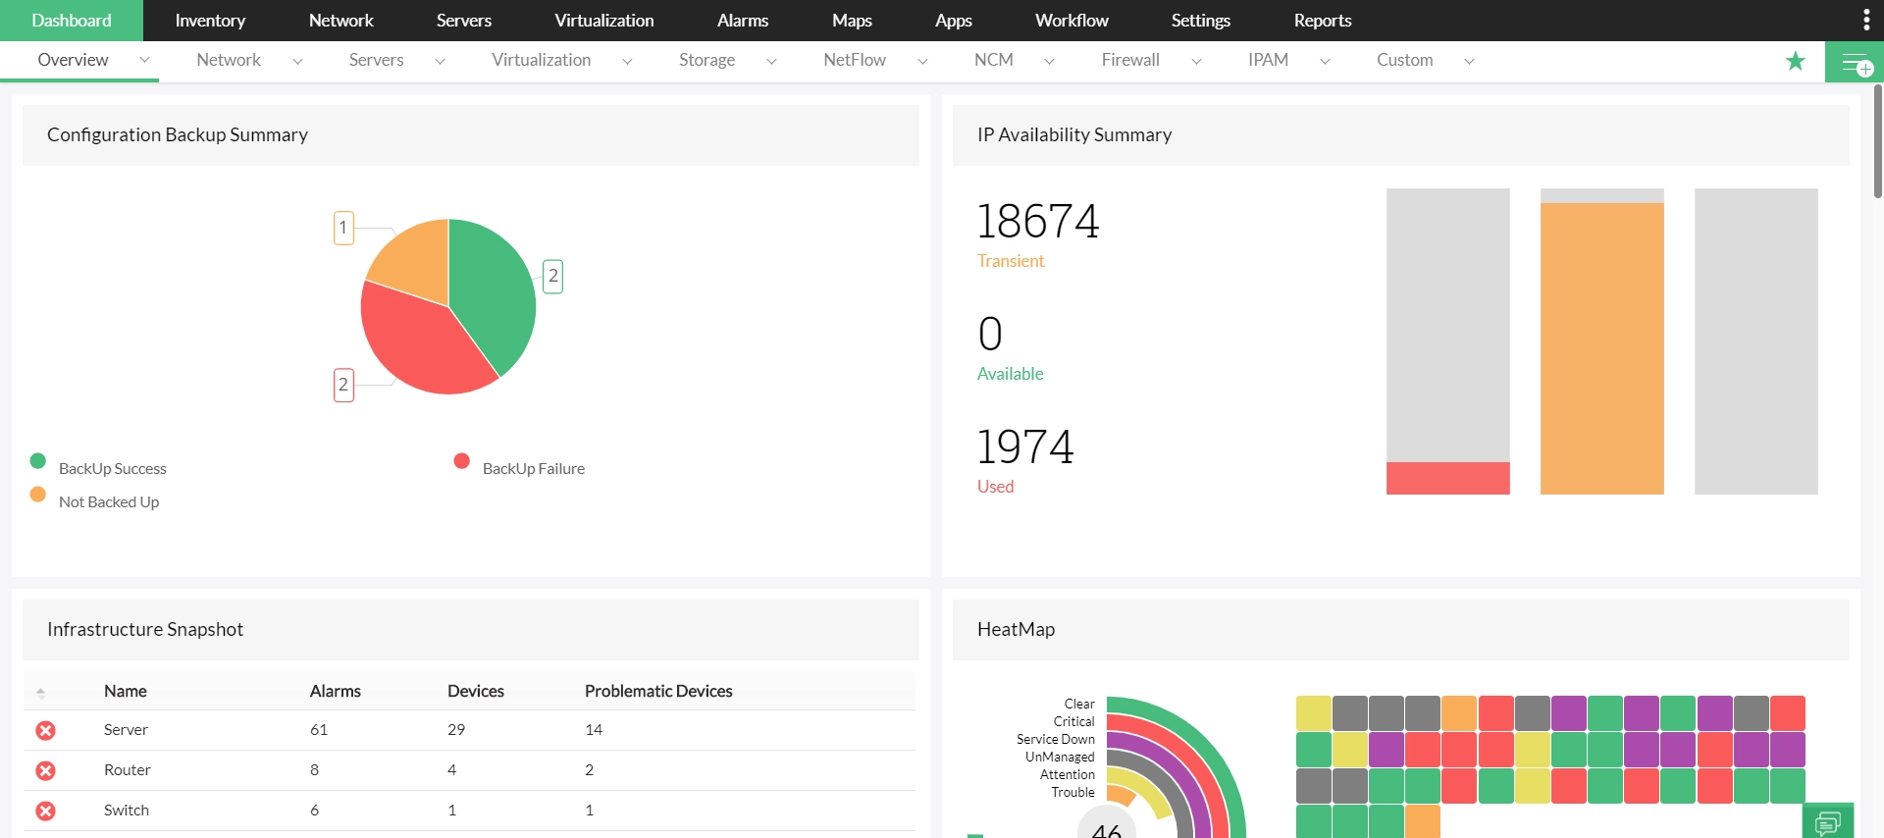Select the NCM dashboard tab
Viewport: 1884px width, 838px height.
click(994, 60)
